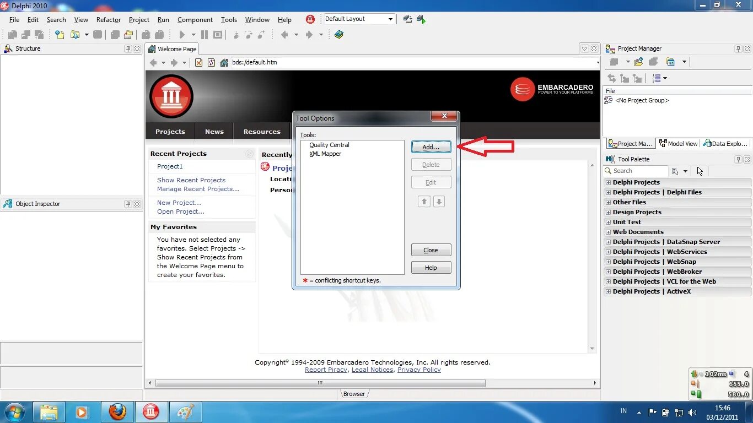Click the Stop icon in browser toolbar
The height and width of the screenshot is (423, 753).
(x=199, y=63)
